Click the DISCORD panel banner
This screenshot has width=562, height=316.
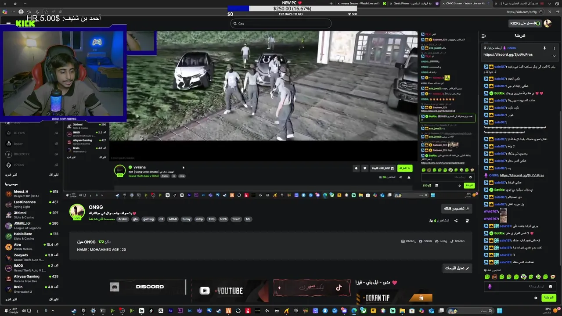[147, 287]
